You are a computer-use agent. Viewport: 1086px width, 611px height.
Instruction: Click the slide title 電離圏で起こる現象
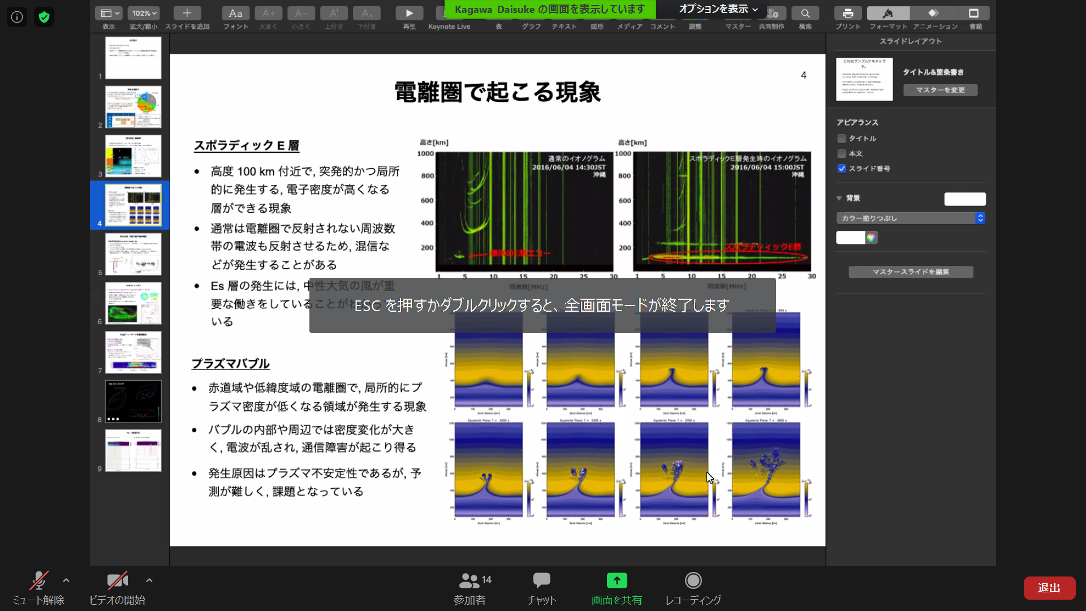497,92
